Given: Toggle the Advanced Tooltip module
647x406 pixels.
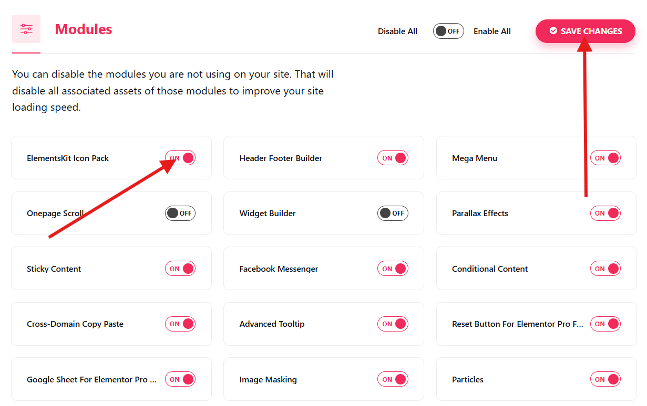Looking at the screenshot, I should pyautogui.click(x=393, y=324).
